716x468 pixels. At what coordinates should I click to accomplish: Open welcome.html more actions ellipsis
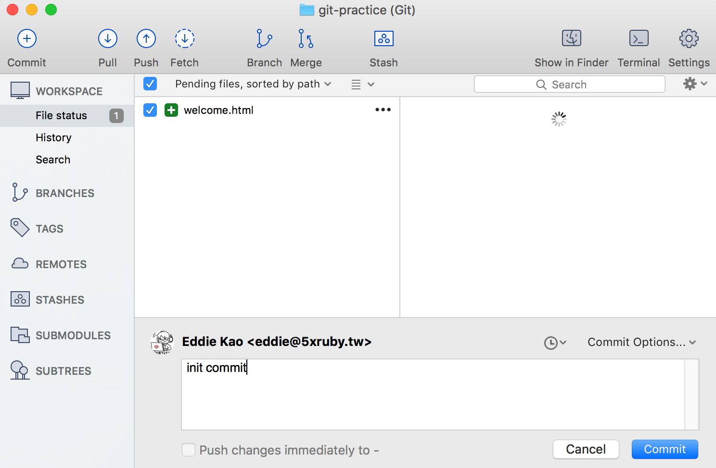(x=383, y=110)
